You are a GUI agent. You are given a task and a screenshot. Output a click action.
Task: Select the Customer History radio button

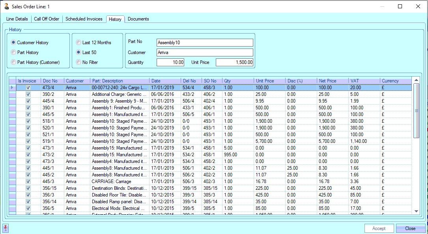click(x=14, y=43)
